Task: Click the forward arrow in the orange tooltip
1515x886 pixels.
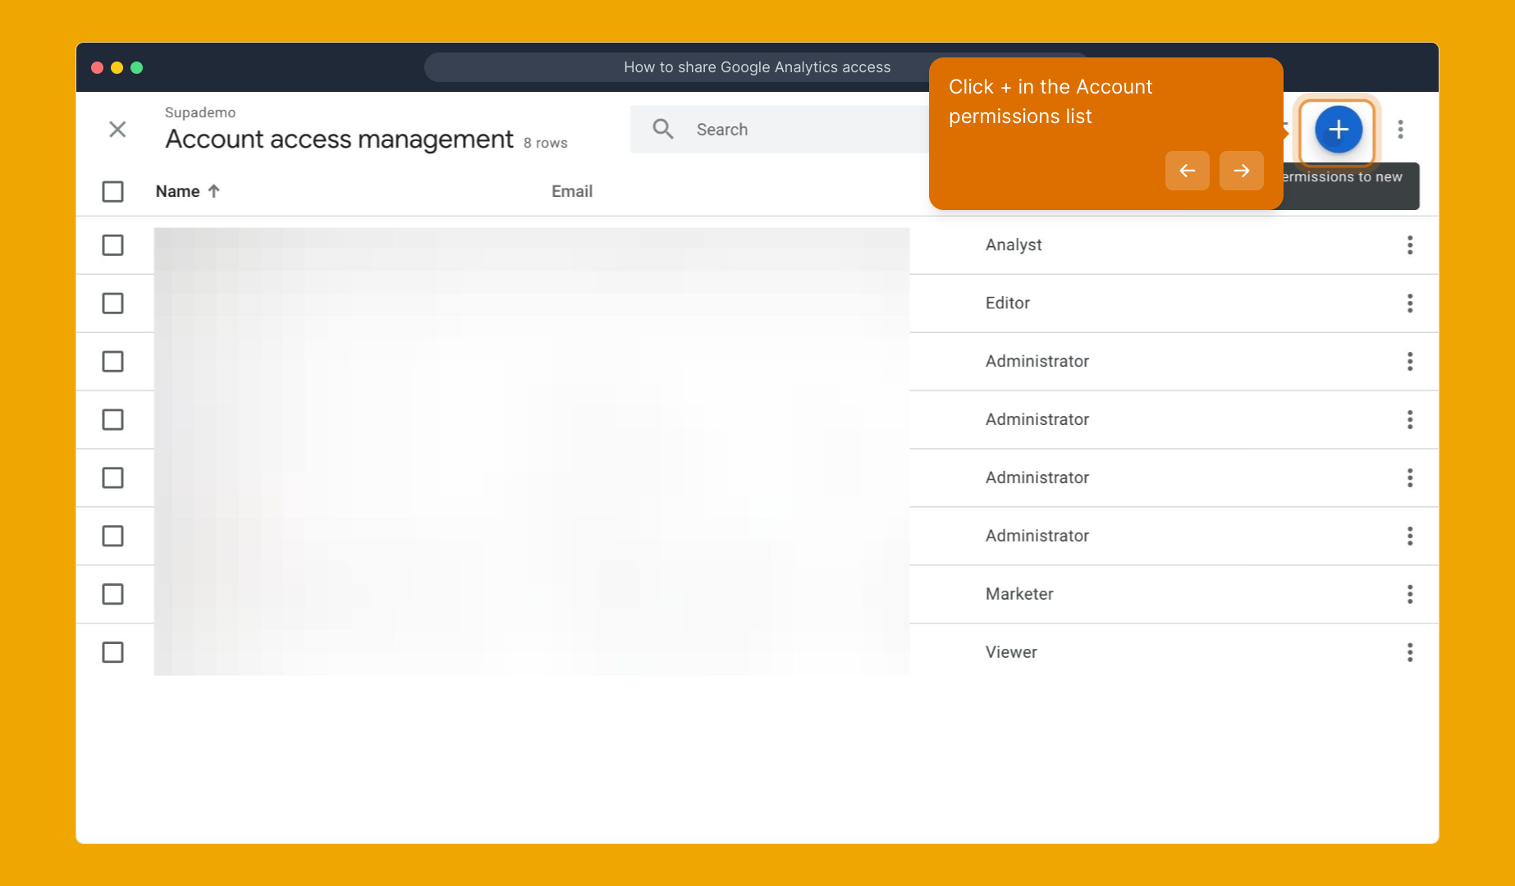Action: (1241, 171)
